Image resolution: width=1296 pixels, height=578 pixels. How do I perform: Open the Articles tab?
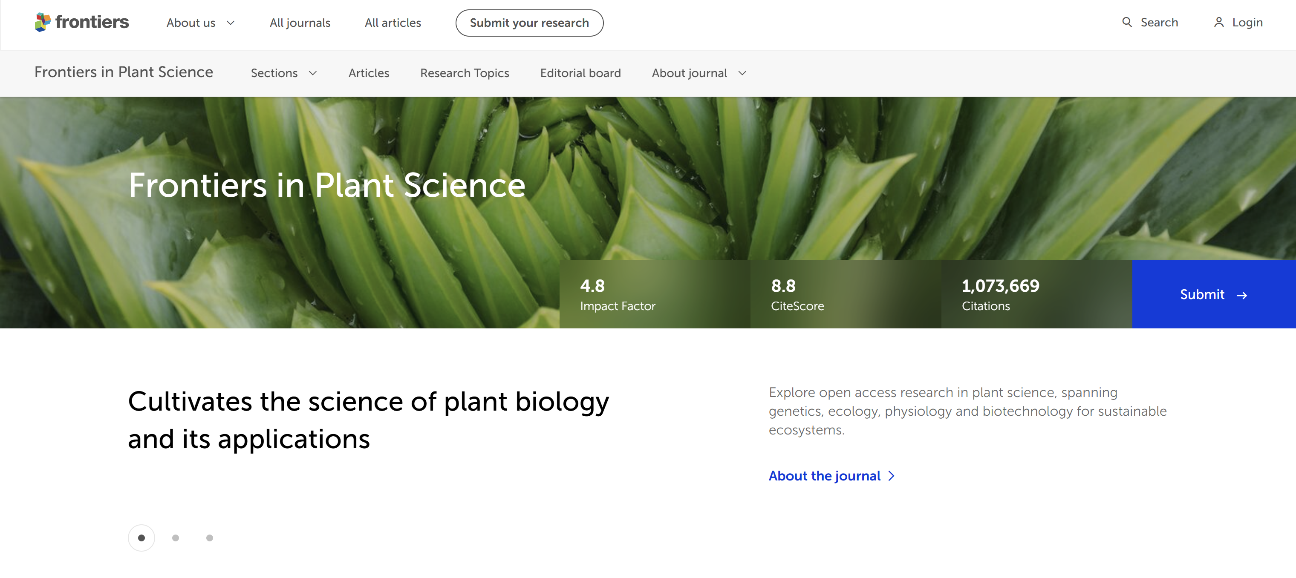point(369,73)
